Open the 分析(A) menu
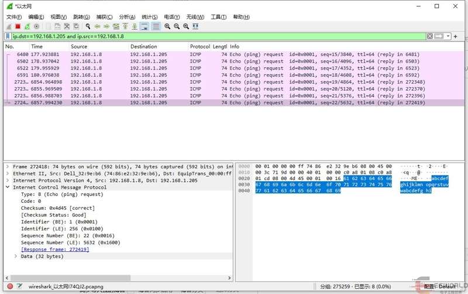Image resolution: width=468 pixels, height=294 pixels. pos(127,17)
